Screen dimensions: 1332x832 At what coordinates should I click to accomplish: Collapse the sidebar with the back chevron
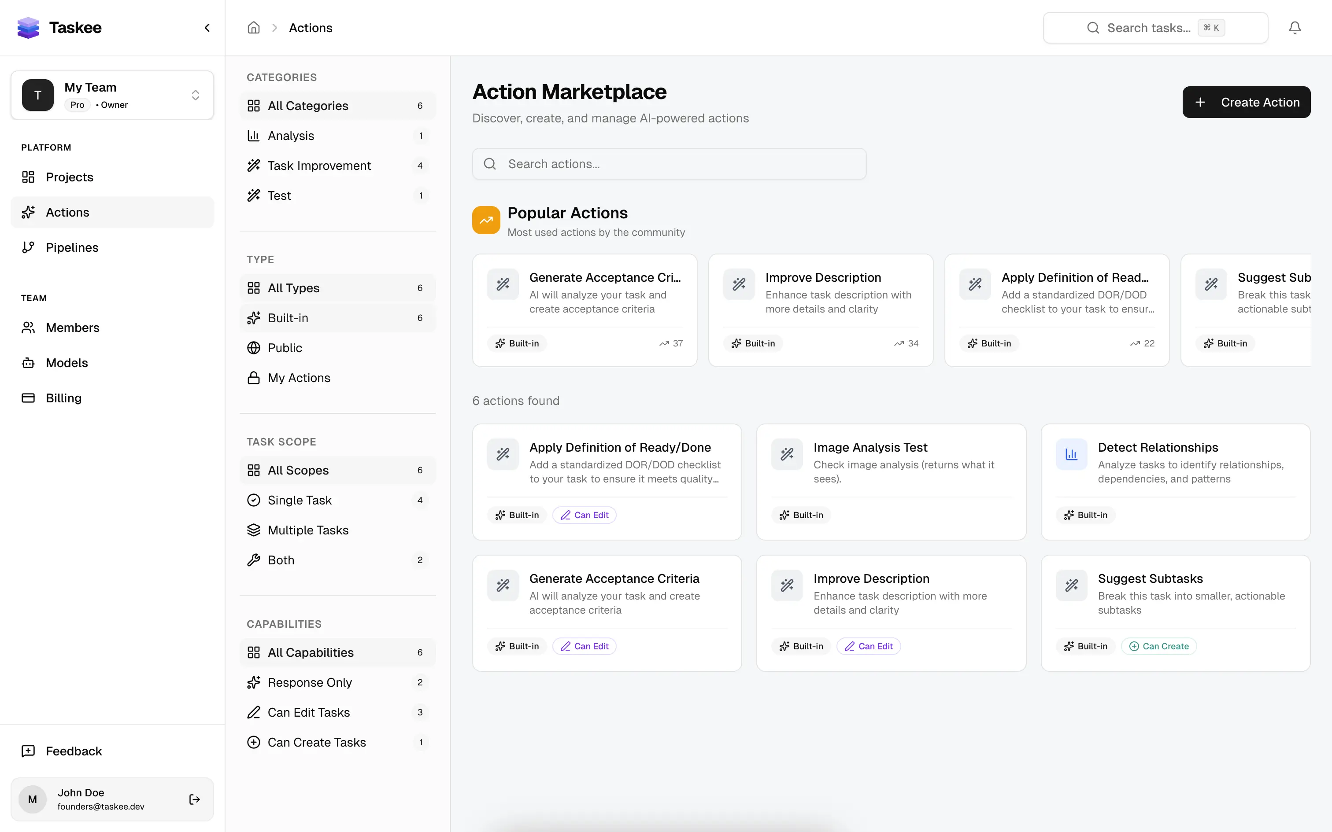click(207, 27)
